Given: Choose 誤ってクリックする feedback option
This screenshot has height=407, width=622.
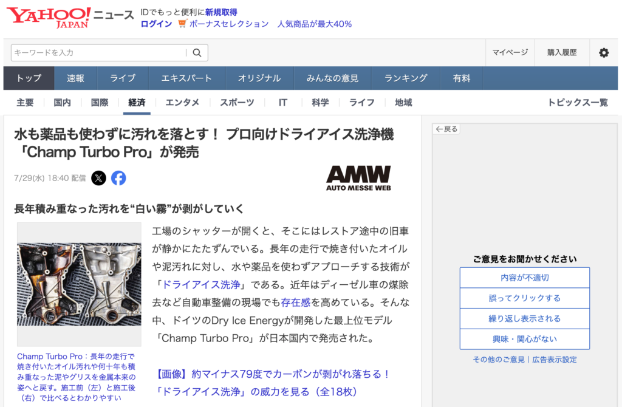Looking at the screenshot, I should [x=525, y=298].
